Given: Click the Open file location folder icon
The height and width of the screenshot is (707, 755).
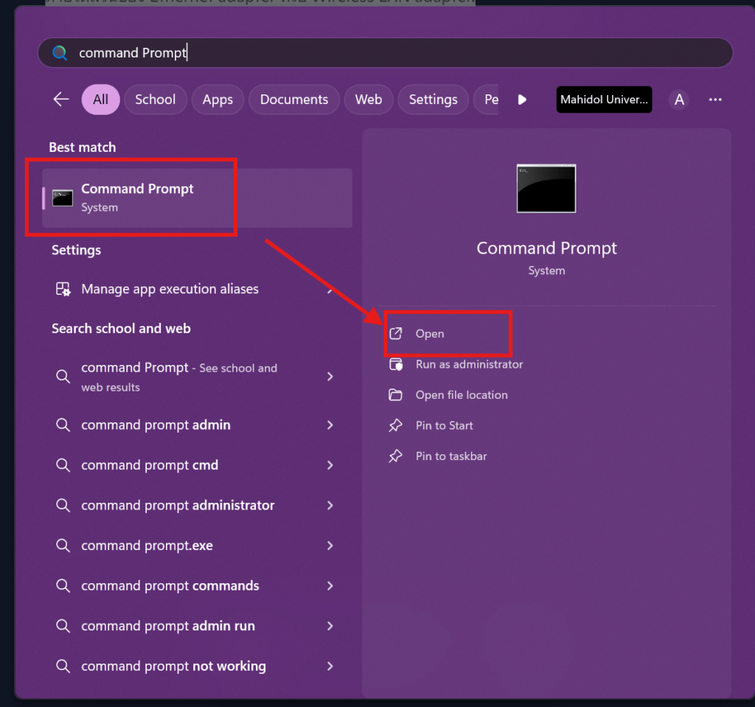Looking at the screenshot, I should tap(395, 395).
